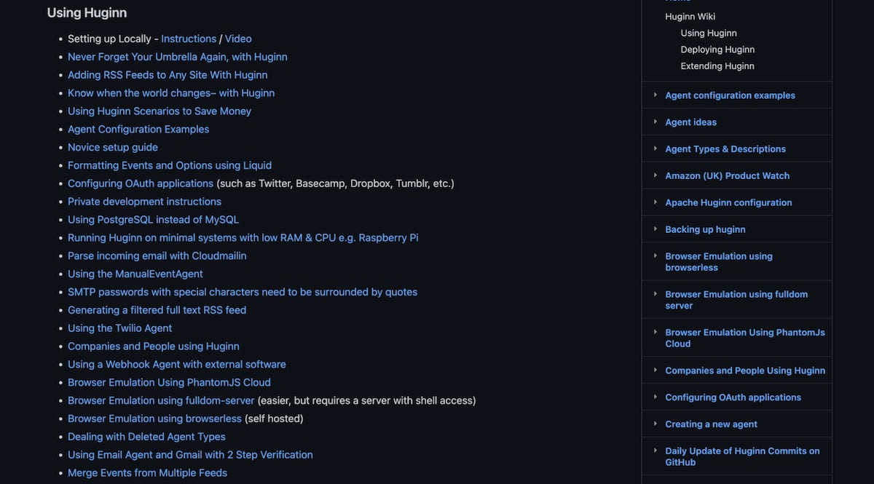Expand Browser Emulation Using PhantomJs Cloud arrow
This screenshot has width=874, height=484.
[x=655, y=332]
